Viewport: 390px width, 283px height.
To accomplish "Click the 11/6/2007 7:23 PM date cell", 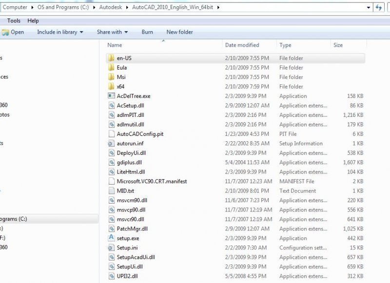I will pyautogui.click(x=247, y=200).
